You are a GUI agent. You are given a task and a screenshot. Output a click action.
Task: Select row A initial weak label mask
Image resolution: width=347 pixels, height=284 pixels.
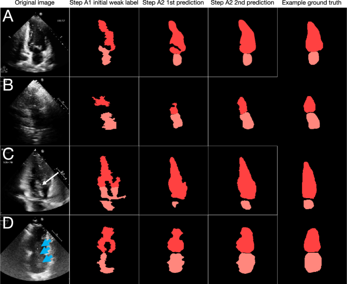(106, 42)
